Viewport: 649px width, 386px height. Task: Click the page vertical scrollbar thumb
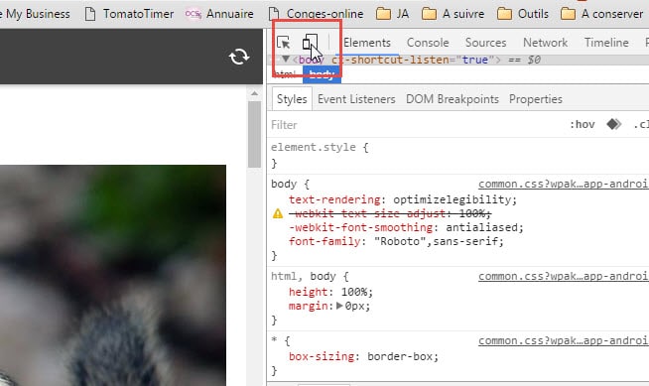(x=254, y=134)
